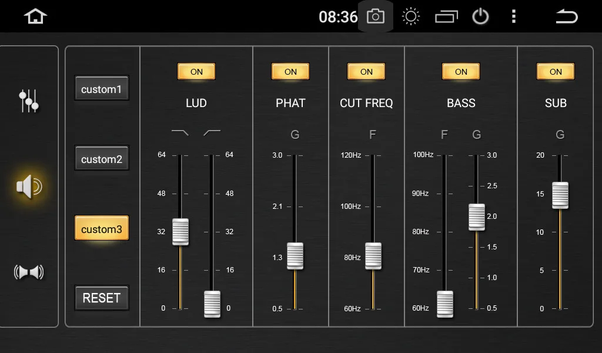
Task: Click the SUB gain slider handle
Action: point(560,195)
